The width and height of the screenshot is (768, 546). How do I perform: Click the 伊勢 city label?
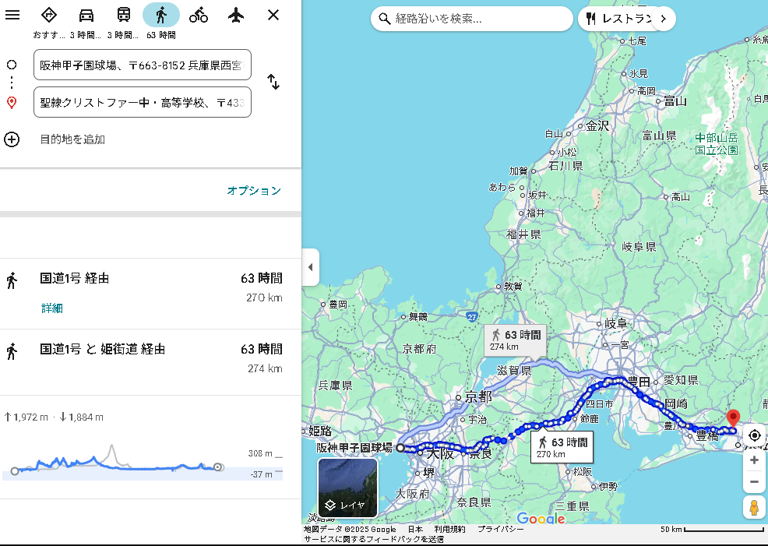[x=608, y=486]
